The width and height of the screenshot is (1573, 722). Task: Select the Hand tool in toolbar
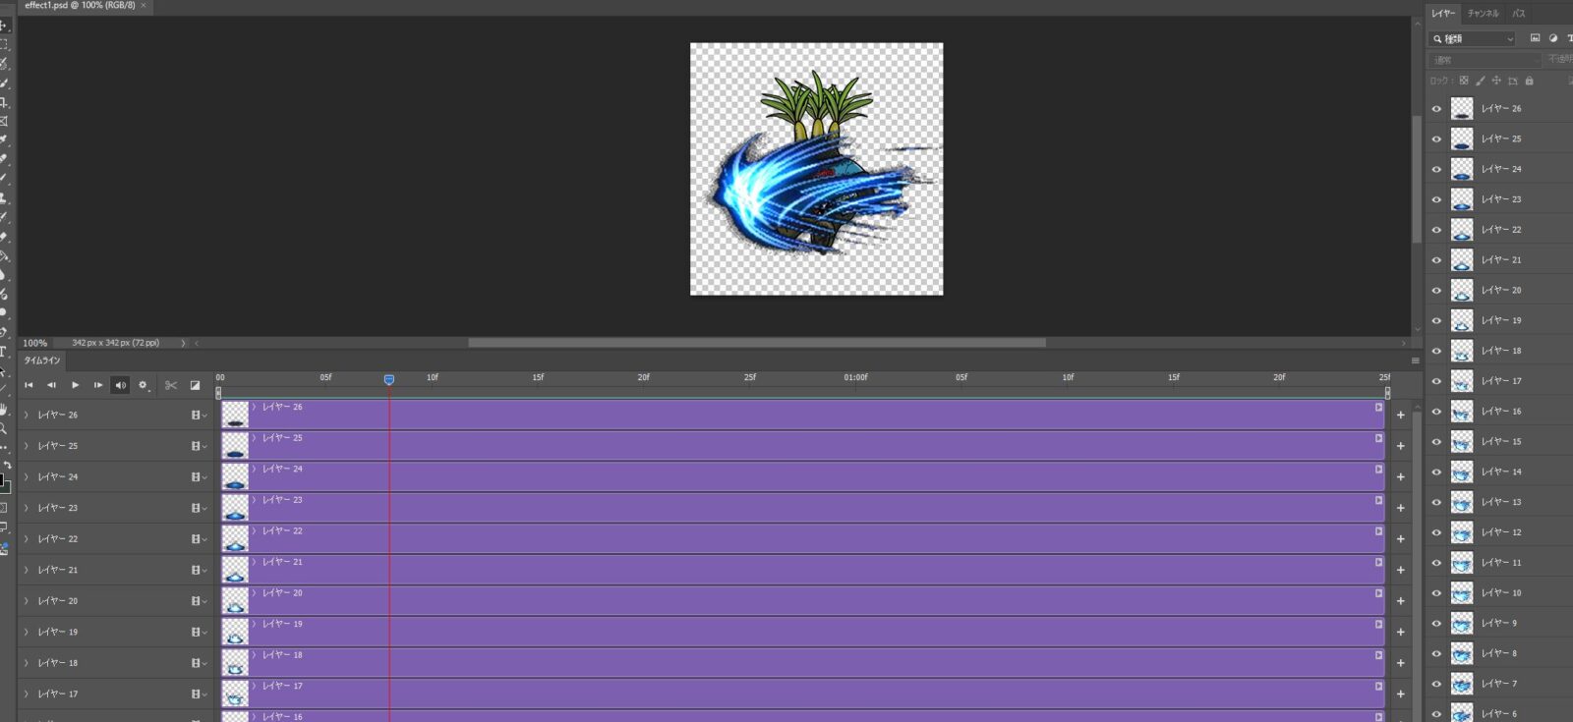[x=4, y=409]
